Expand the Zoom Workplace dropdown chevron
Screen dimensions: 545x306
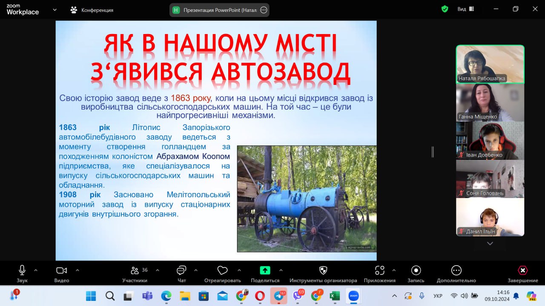click(x=54, y=10)
